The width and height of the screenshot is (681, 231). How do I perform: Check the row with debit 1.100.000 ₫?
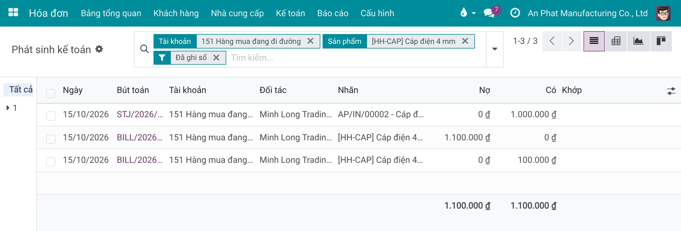pyautogui.click(x=51, y=139)
